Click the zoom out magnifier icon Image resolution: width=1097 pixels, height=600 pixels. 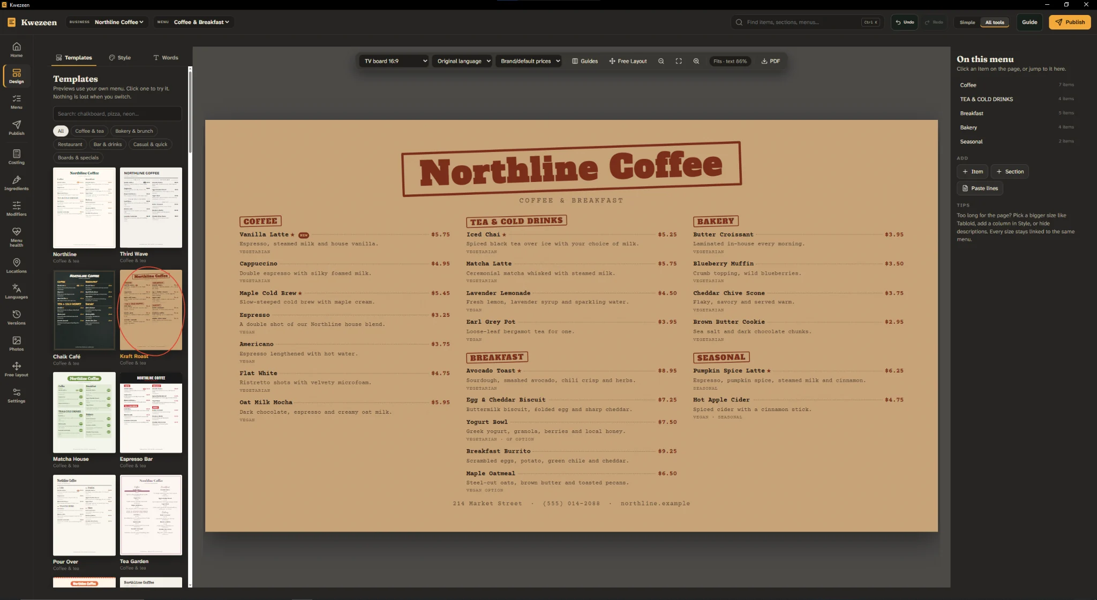click(661, 61)
